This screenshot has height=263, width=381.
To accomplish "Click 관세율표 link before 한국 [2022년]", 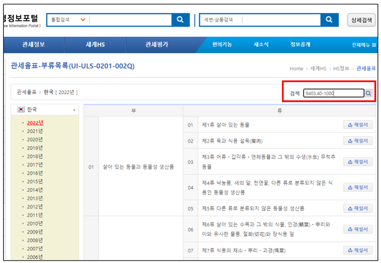I will (x=26, y=92).
